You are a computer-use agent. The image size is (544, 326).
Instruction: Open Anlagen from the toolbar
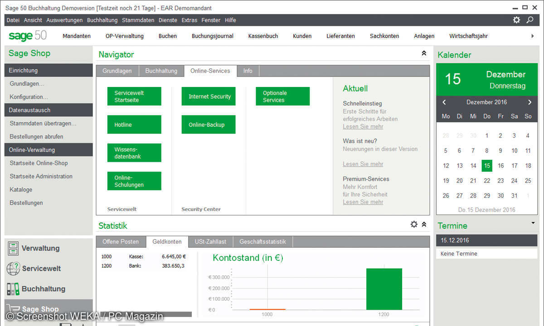[424, 36]
